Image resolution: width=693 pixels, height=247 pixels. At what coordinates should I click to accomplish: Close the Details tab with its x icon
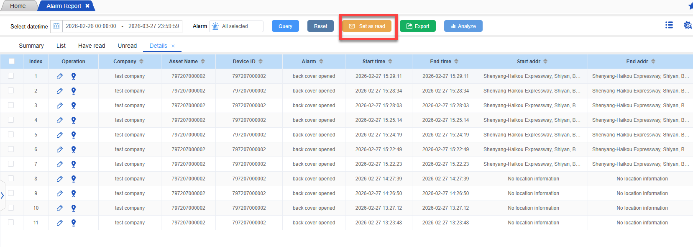173,46
